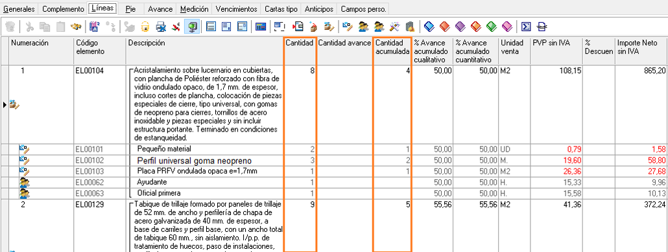Switch to the Complemento tab
Image resolution: width=668 pixels, height=252 pixels.
pyautogui.click(x=64, y=8)
